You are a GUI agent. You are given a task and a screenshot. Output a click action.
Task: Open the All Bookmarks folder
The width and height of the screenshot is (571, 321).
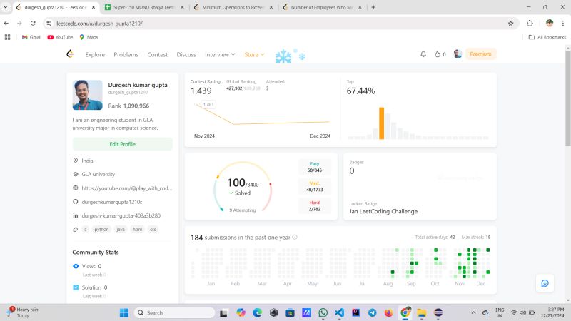point(547,37)
